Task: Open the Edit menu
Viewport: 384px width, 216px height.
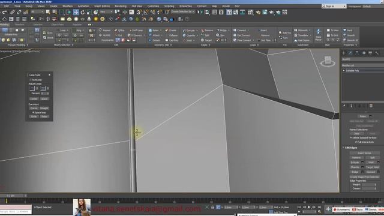Action: point(7,6)
